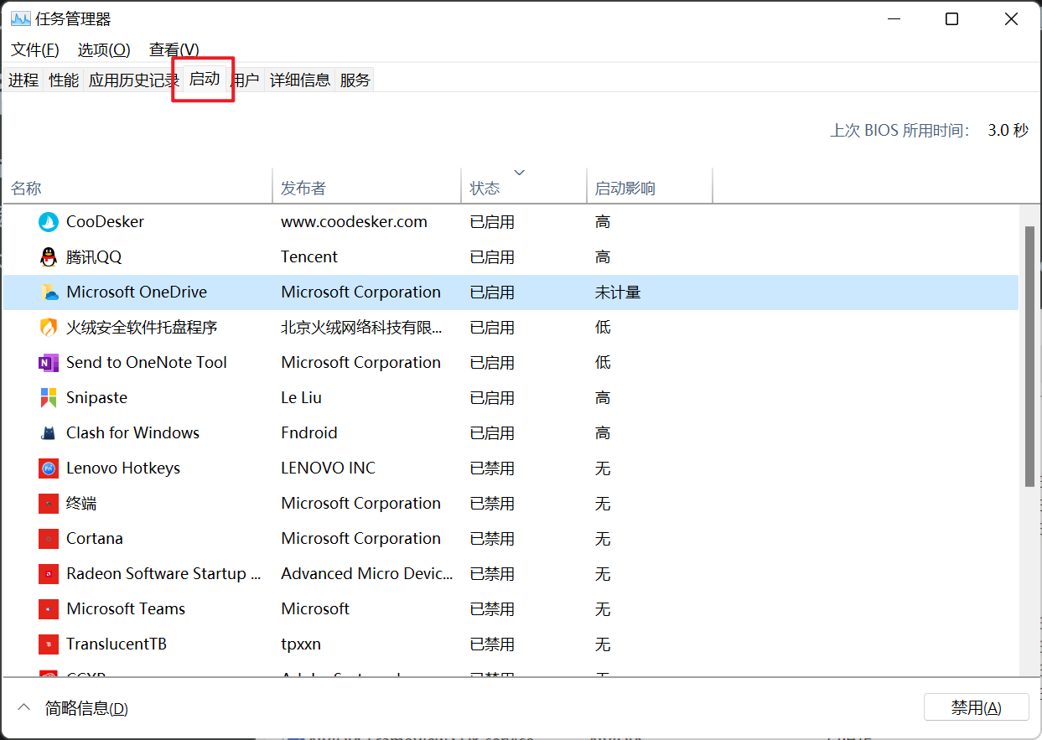Viewport: 1042px width, 740px height.
Task: Click the sort arrow above 状态 column
Action: tap(520, 173)
